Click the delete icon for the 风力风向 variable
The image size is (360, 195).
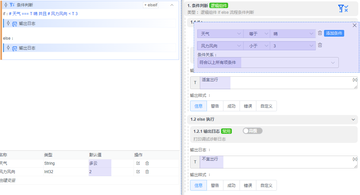(x=147, y=171)
